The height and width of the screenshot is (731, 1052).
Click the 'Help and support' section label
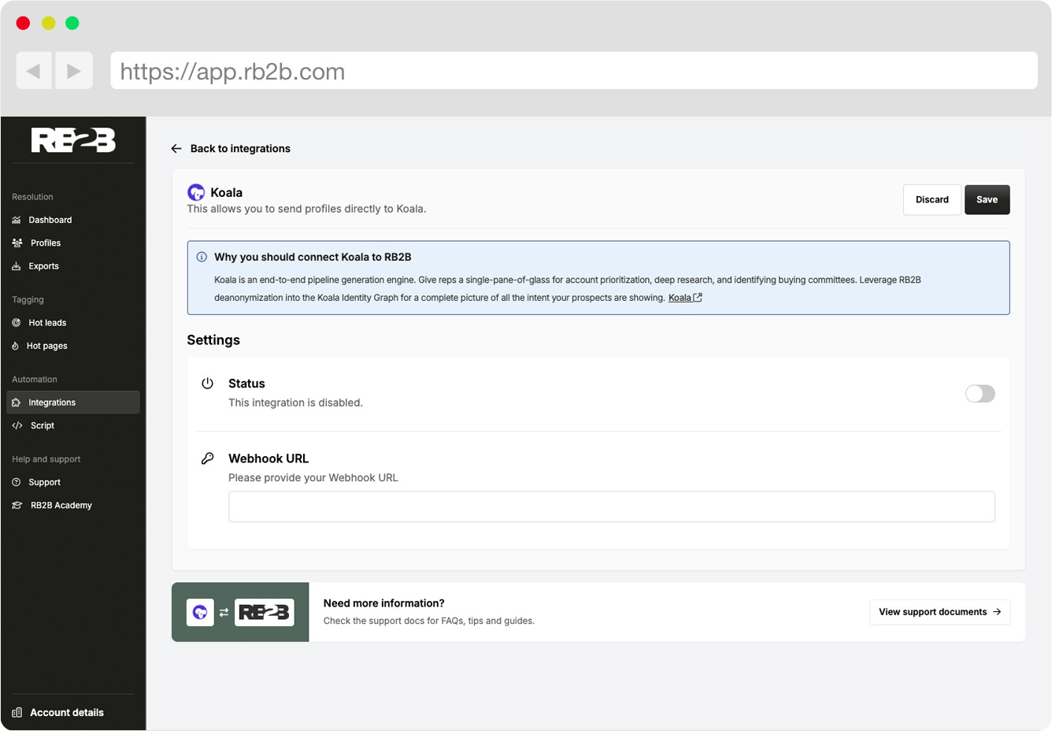tap(46, 459)
